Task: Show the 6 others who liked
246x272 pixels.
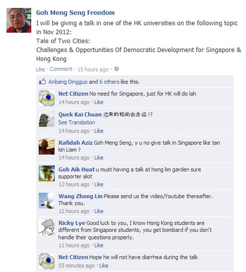Action: pyautogui.click(x=110, y=82)
